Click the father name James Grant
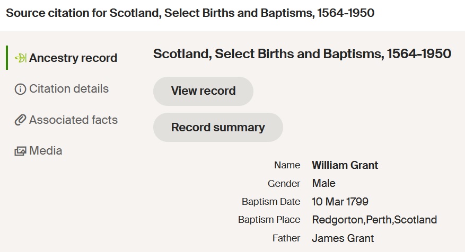Viewport: 465px width, 252px height. click(x=343, y=238)
